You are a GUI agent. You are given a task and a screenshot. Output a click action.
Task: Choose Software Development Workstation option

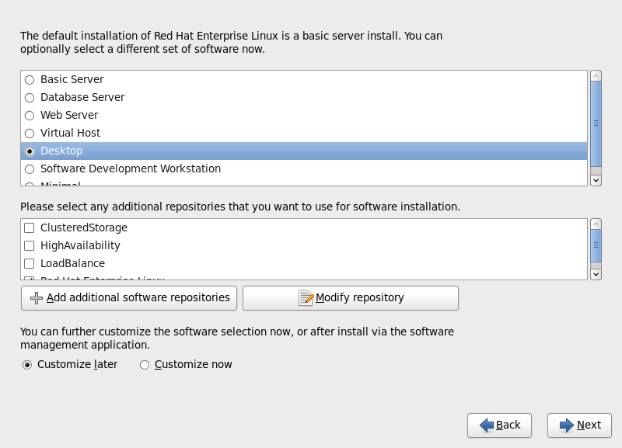30,168
